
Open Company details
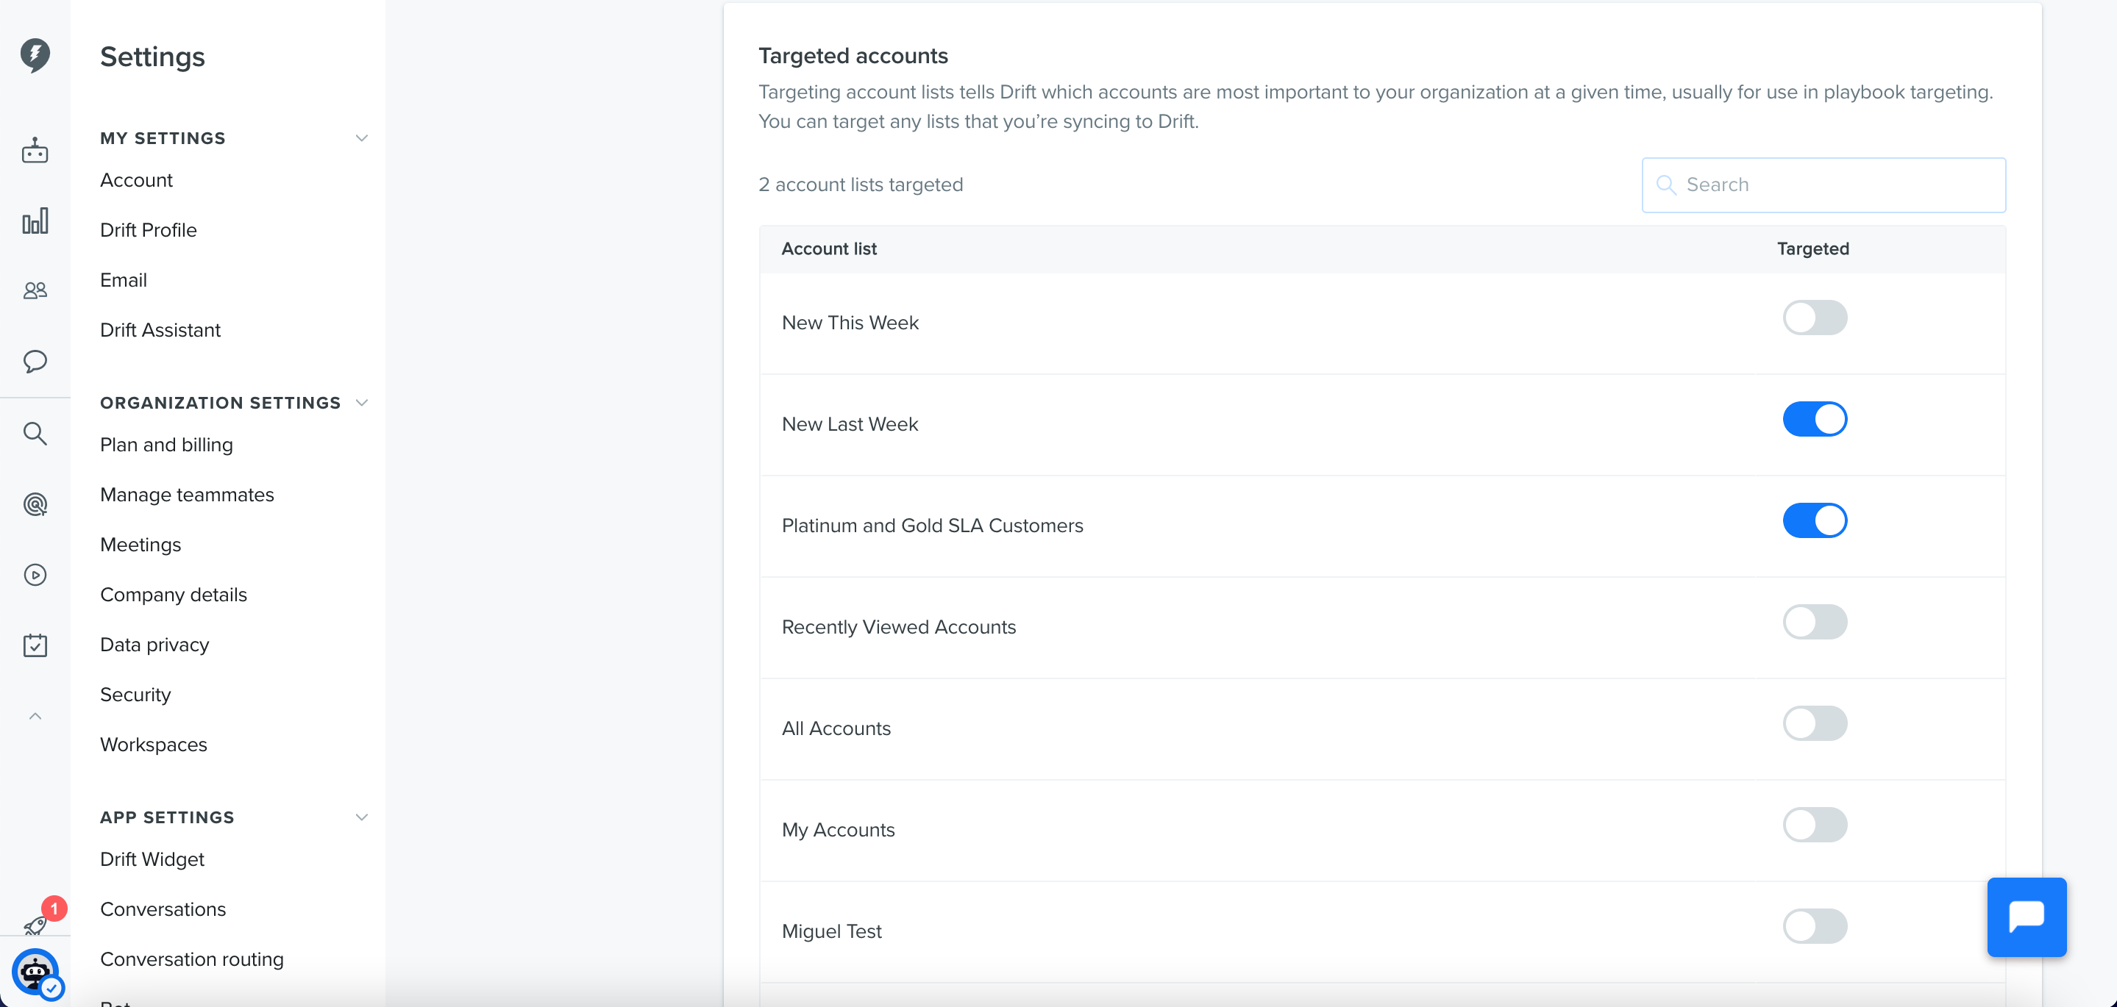[x=174, y=595]
